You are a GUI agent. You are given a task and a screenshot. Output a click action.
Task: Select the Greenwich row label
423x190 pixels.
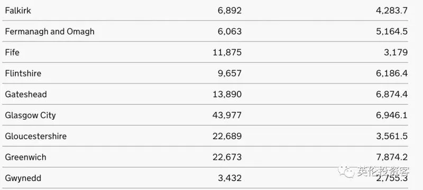point(25,157)
